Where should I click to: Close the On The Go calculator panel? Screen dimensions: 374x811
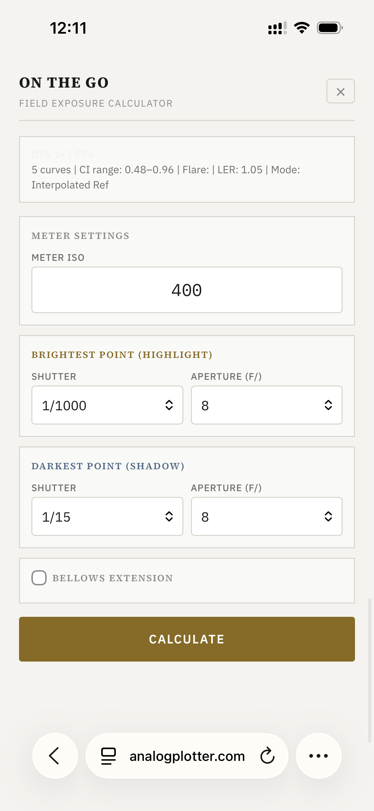[x=340, y=91]
